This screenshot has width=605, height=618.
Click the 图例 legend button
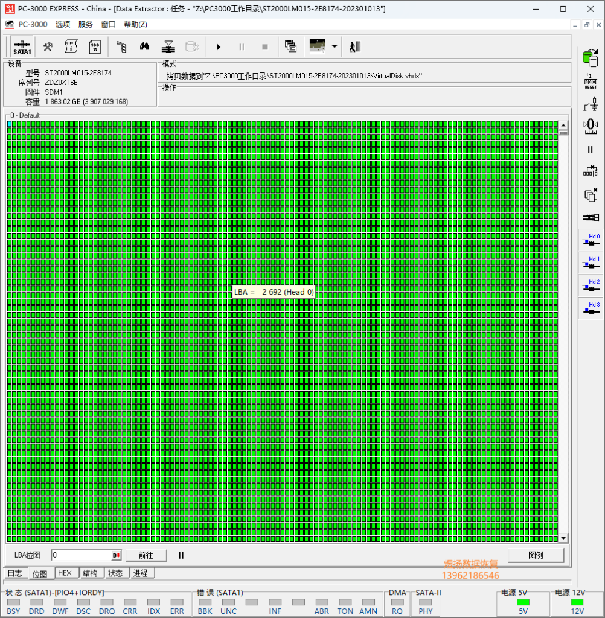coord(536,555)
